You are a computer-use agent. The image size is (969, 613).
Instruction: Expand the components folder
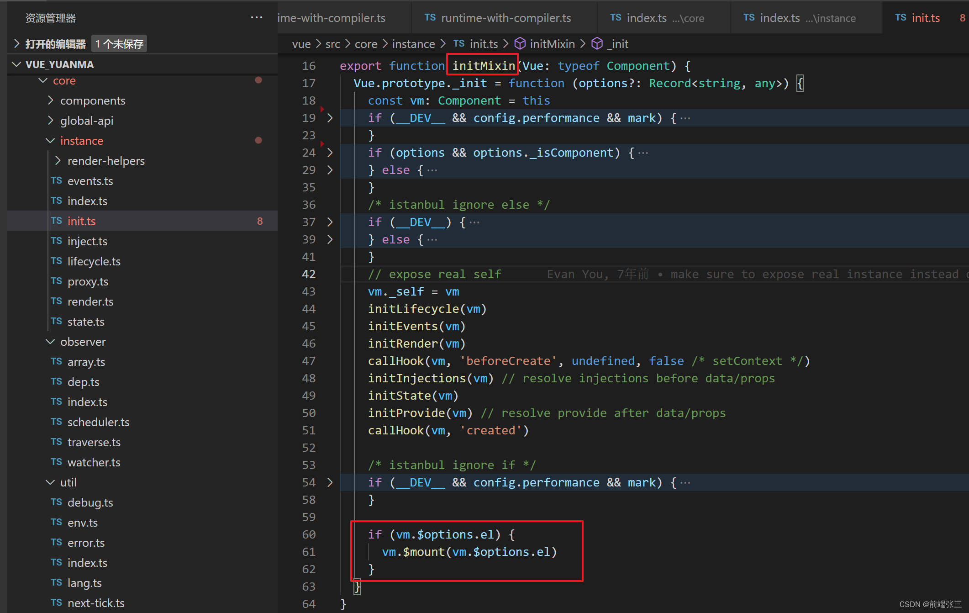pyautogui.click(x=51, y=100)
